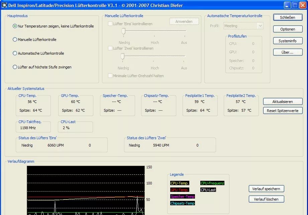Click Festplatte1 Temp. value '59 °C'

[199, 102]
